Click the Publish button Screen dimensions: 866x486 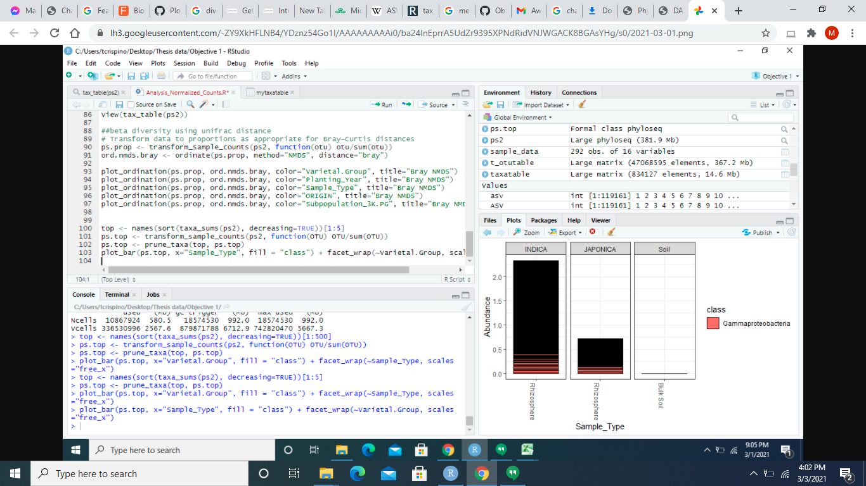(758, 232)
